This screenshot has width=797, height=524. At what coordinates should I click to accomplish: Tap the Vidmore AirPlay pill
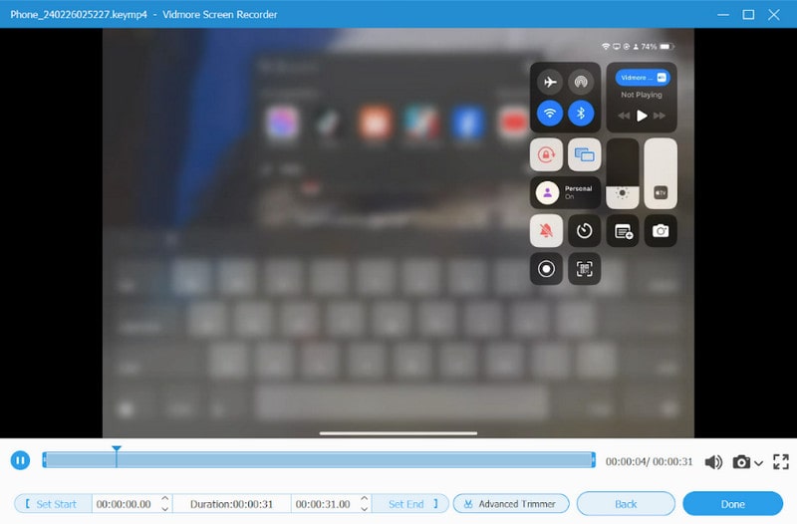point(643,78)
